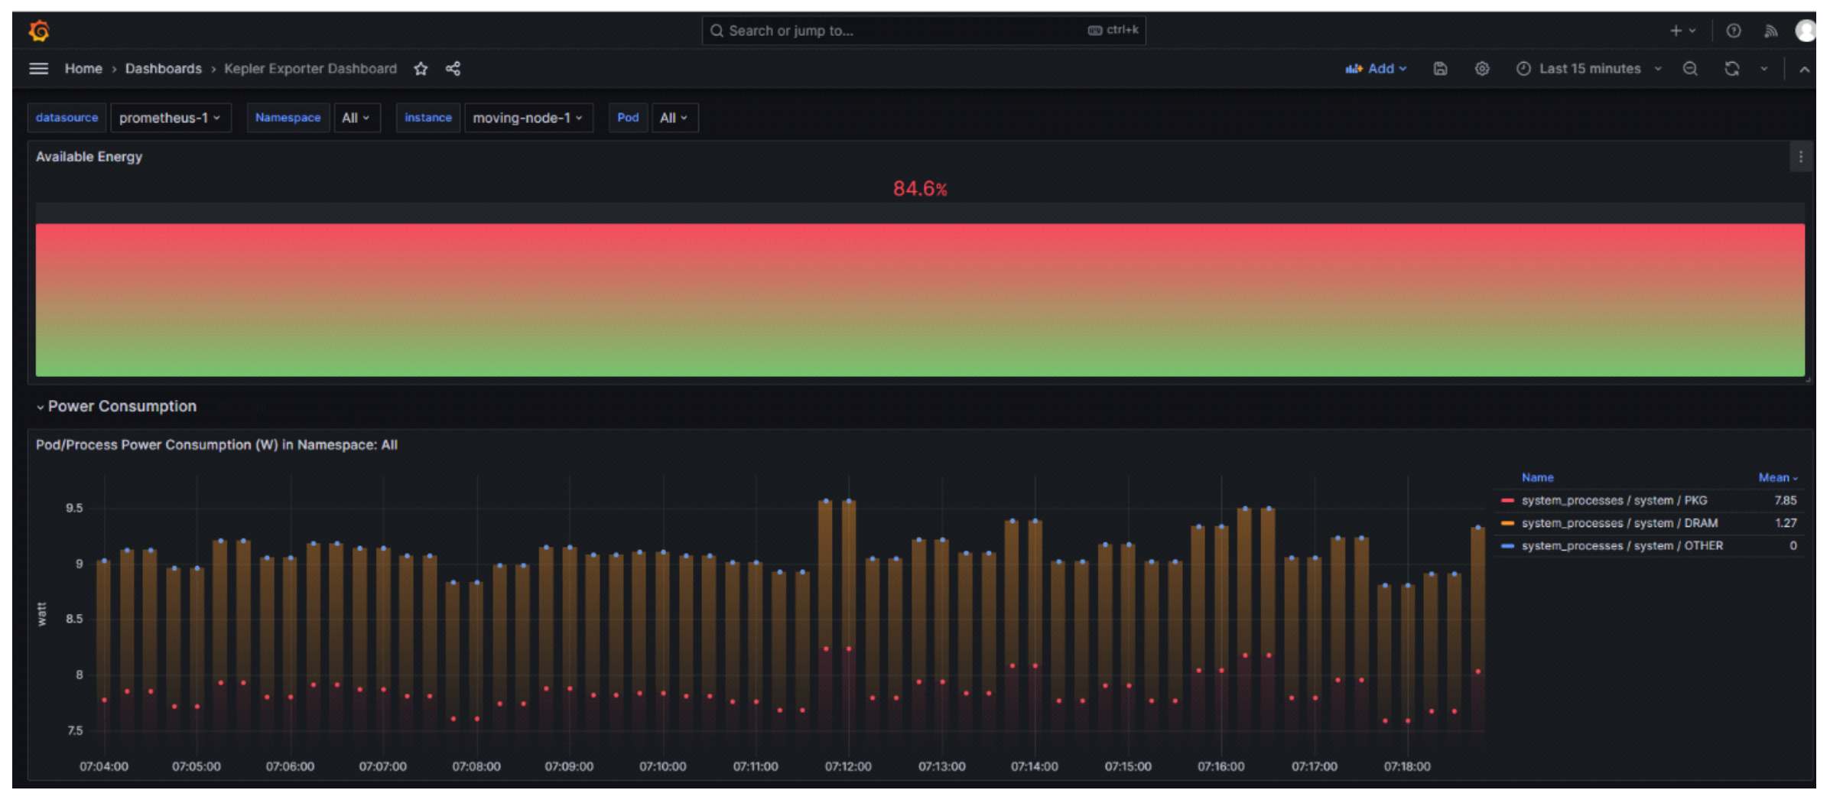
Task: Open dashboard settings gear
Action: pyautogui.click(x=1481, y=69)
